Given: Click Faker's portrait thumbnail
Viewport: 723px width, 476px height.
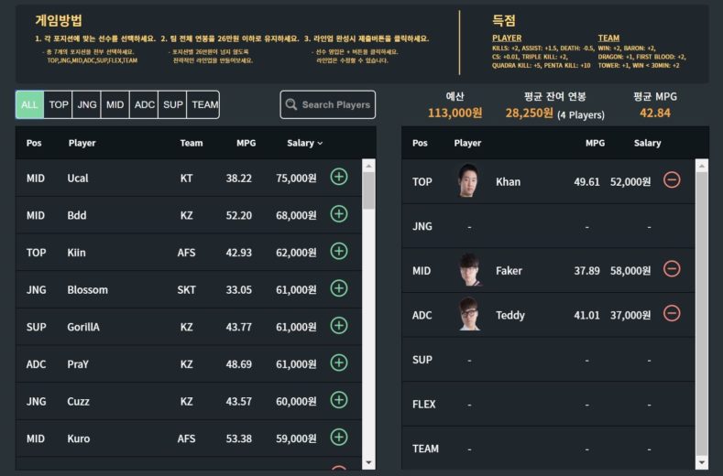Looking at the screenshot, I should click(x=470, y=269).
